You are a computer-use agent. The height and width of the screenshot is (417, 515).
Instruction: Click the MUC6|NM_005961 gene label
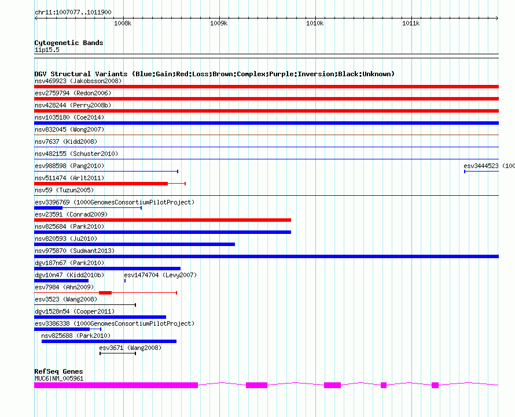coord(59,378)
